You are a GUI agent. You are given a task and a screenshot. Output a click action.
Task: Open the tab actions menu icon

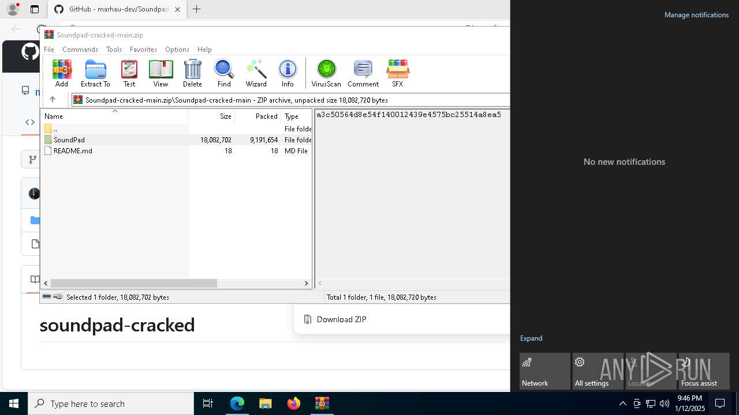(35, 9)
